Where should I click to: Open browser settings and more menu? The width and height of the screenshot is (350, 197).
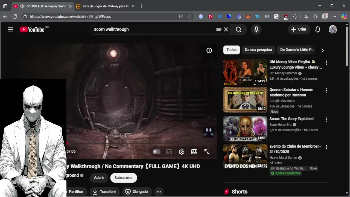coord(334,16)
